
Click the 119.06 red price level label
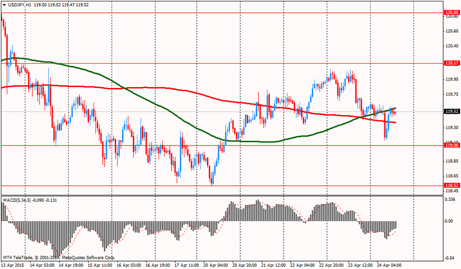[452, 146]
